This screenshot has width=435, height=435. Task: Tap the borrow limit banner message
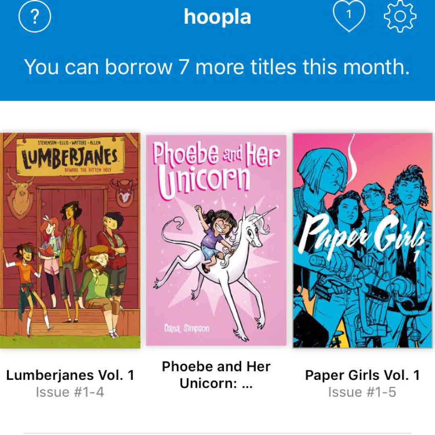click(x=217, y=67)
